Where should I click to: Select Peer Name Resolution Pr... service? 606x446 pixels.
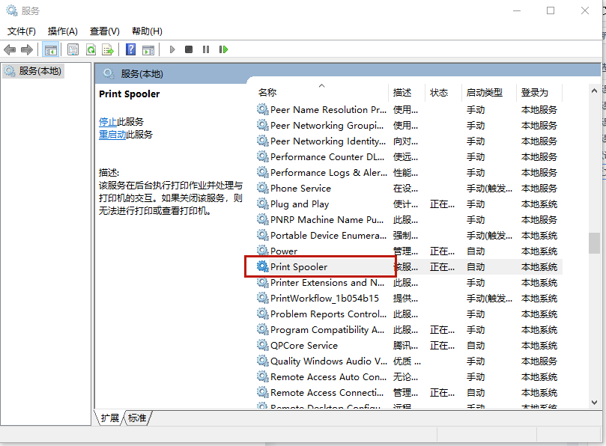click(409, 110)
